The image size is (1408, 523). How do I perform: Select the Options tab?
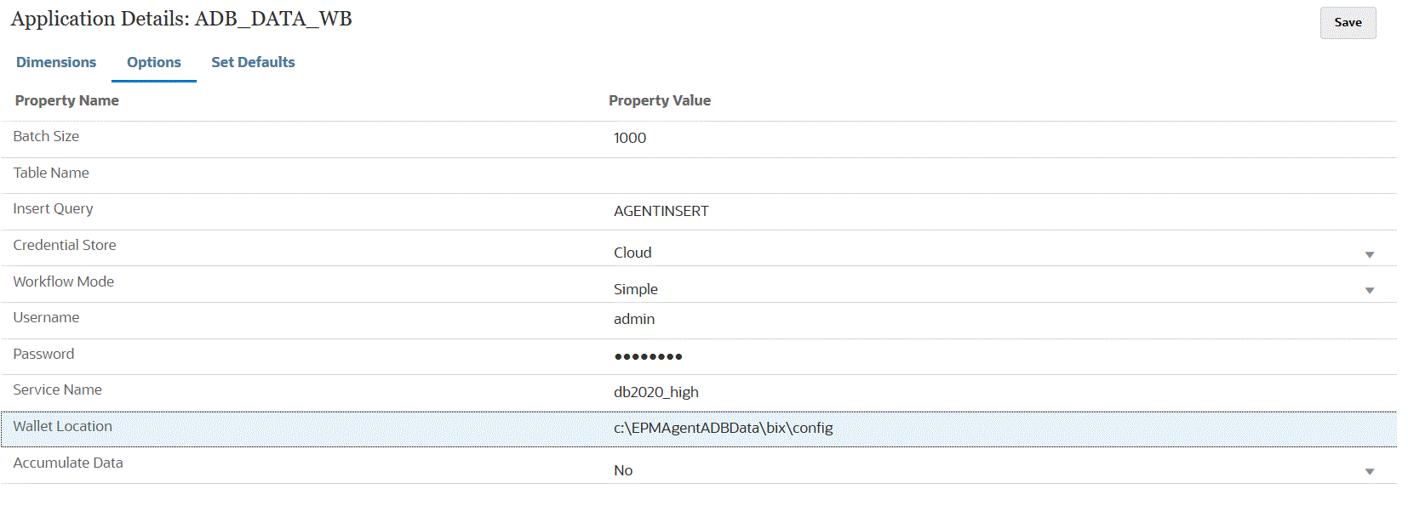[x=153, y=62]
